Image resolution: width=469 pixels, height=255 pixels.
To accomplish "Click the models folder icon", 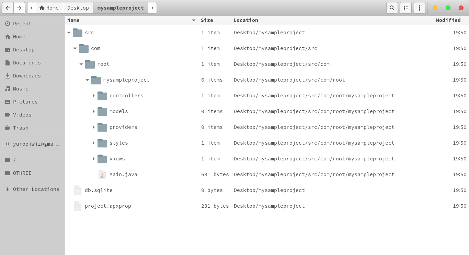I will click(x=102, y=111).
